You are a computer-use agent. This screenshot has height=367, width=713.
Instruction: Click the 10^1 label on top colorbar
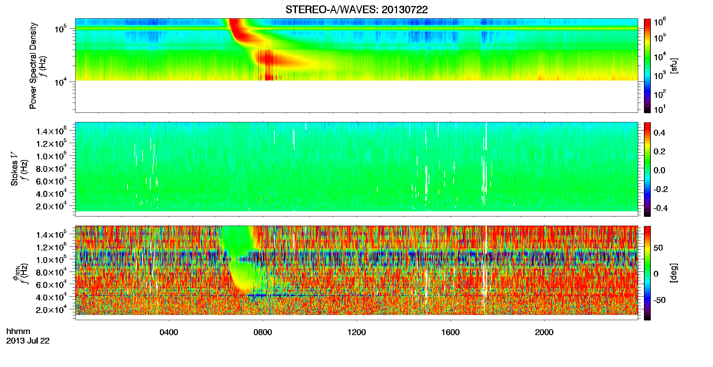click(660, 109)
